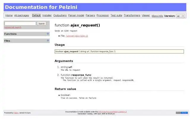Open the Viewer package

[146, 15]
